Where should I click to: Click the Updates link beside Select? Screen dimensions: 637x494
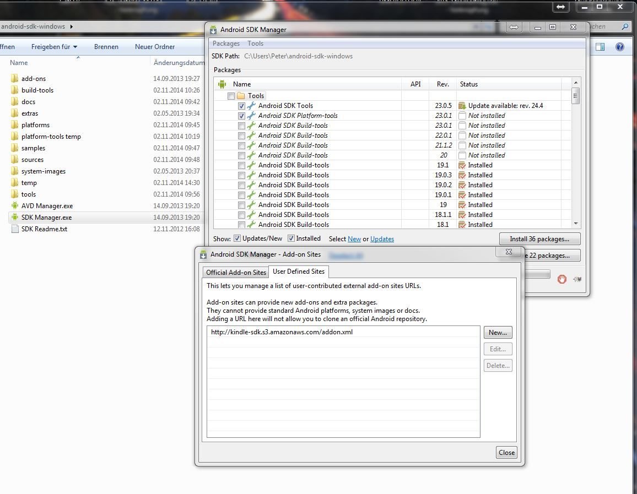point(382,239)
